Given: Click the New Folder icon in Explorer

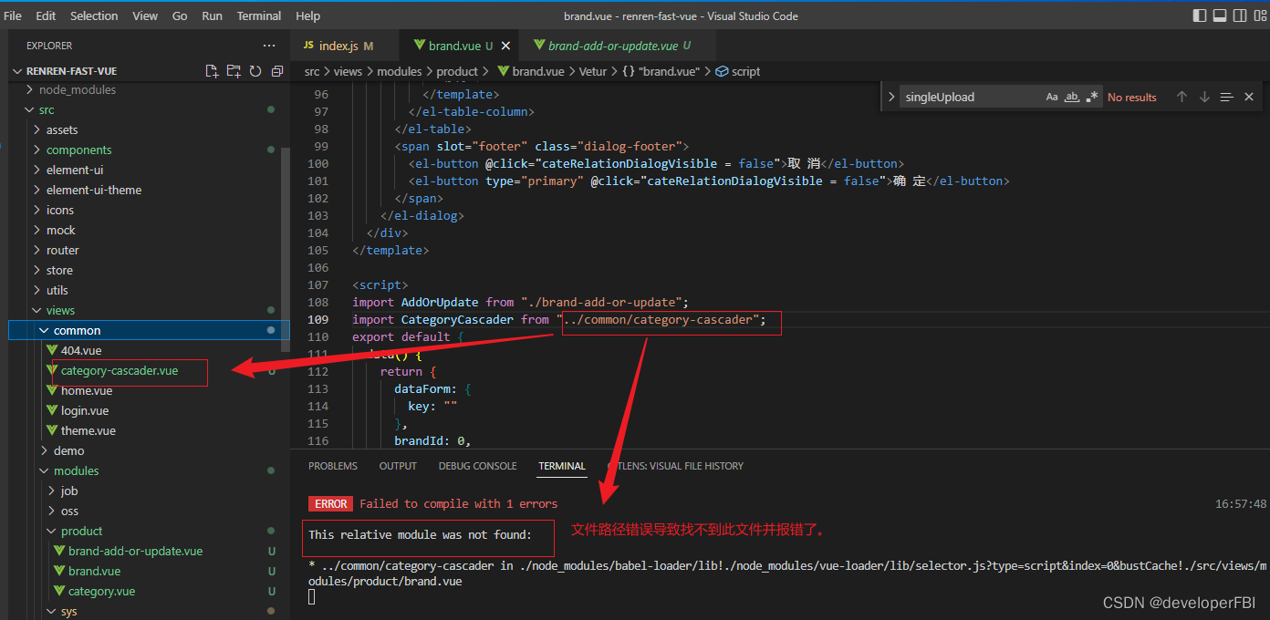Looking at the screenshot, I should tap(234, 71).
